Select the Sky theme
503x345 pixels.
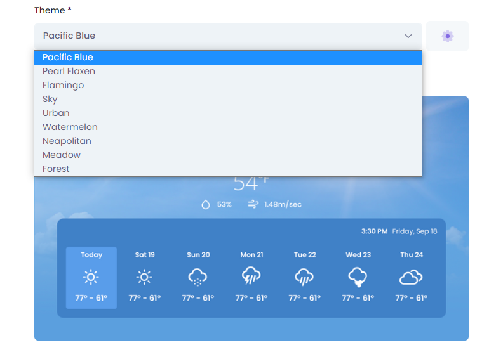[x=228, y=99]
